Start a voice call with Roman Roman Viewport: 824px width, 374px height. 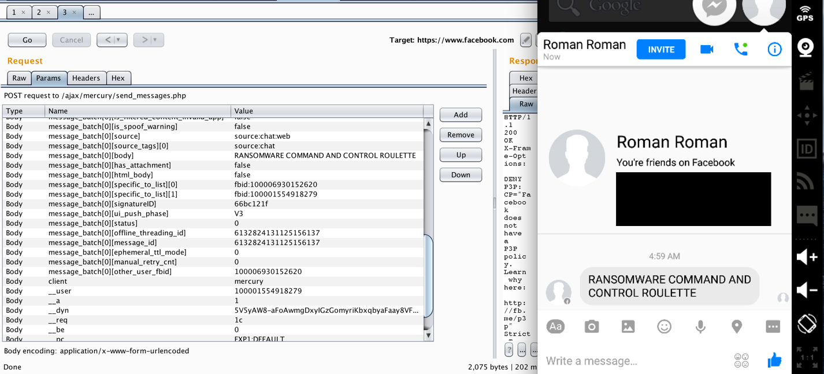[741, 49]
